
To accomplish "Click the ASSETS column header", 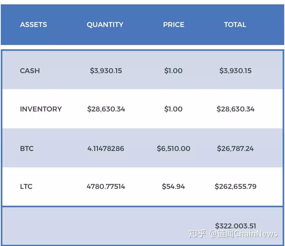I will click(x=33, y=24).
